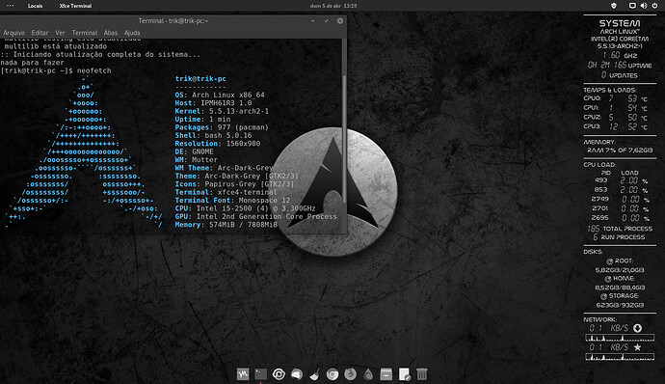
Task: Launch the broom cleaner app in the dock
Action: [315, 374]
